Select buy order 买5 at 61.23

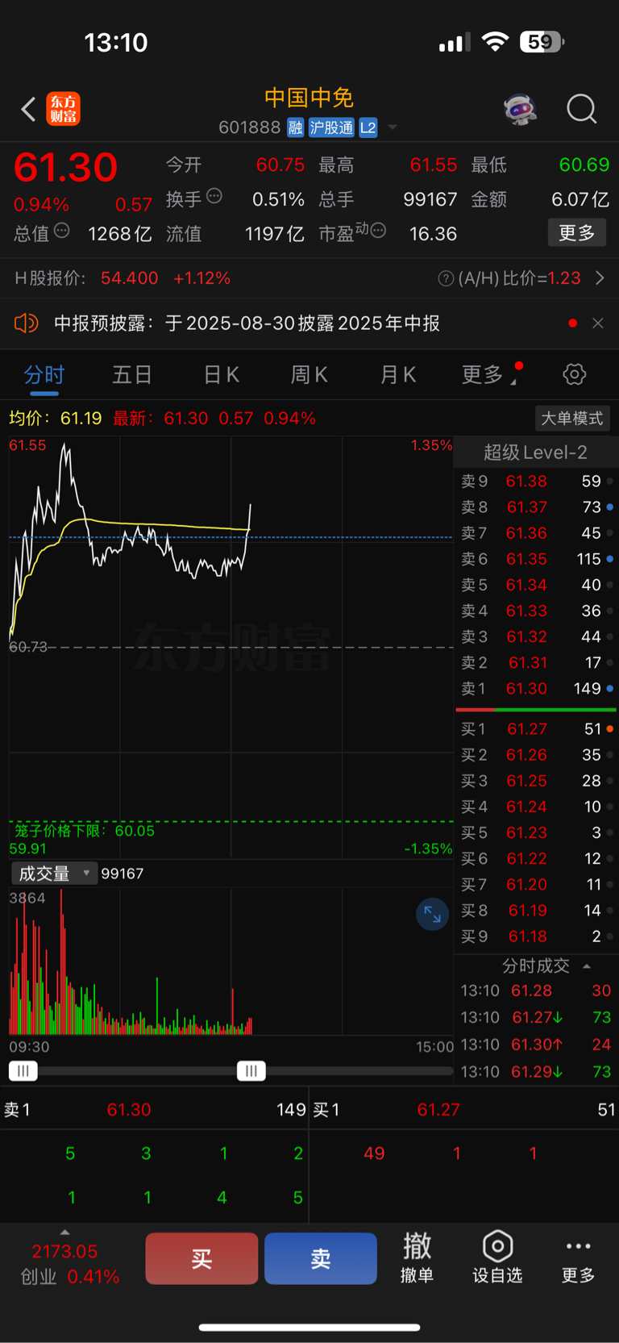pos(535,832)
